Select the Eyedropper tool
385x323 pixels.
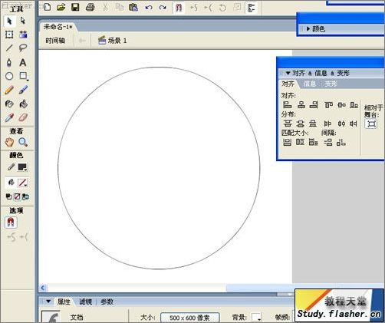point(9,117)
